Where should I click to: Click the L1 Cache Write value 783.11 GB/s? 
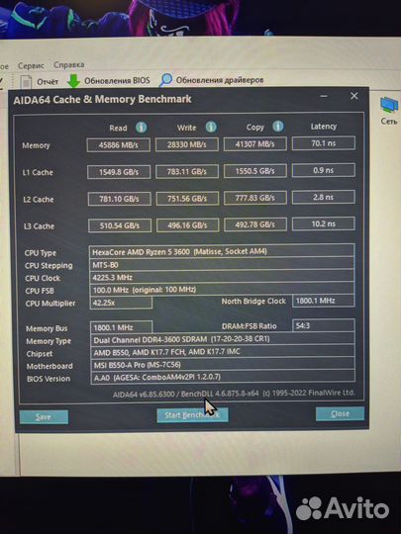pyautogui.click(x=187, y=171)
